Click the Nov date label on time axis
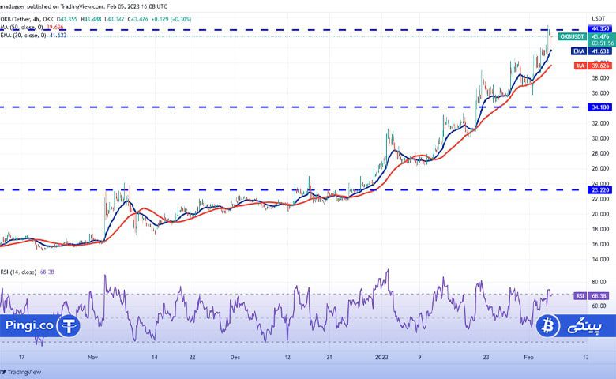 coord(92,357)
